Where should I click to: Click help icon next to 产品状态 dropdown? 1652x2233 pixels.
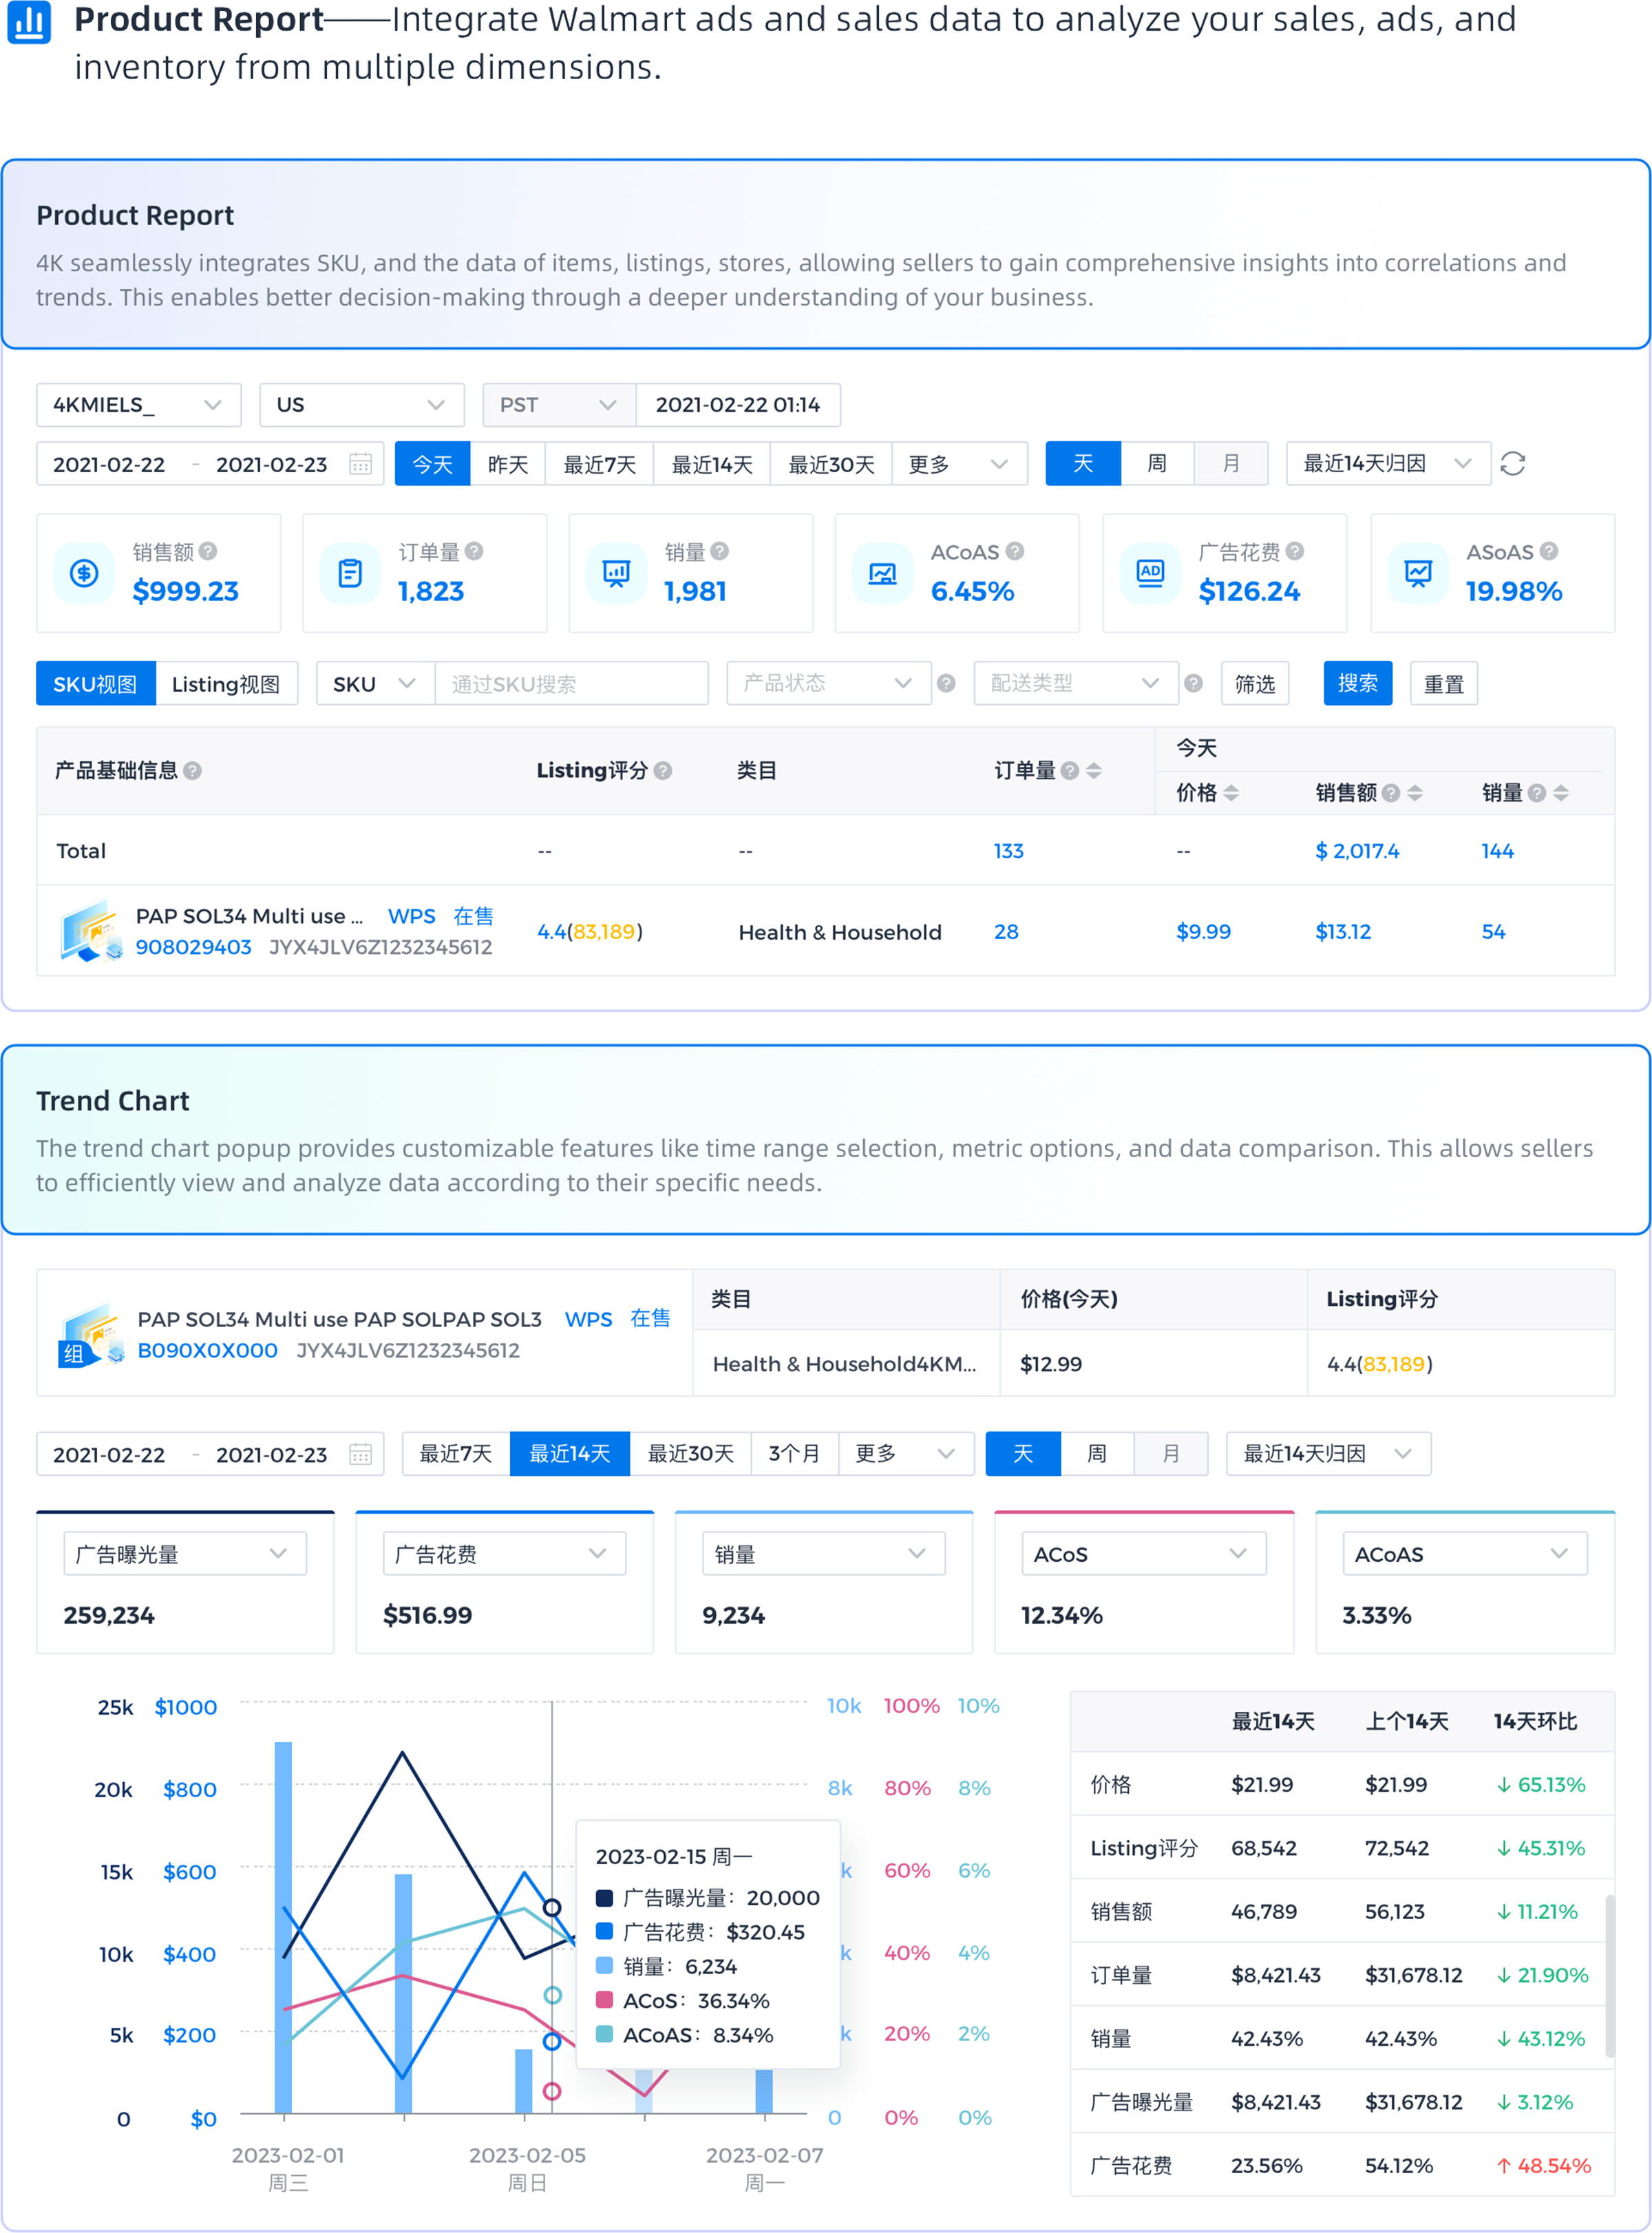pyautogui.click(x=946, y=683)
